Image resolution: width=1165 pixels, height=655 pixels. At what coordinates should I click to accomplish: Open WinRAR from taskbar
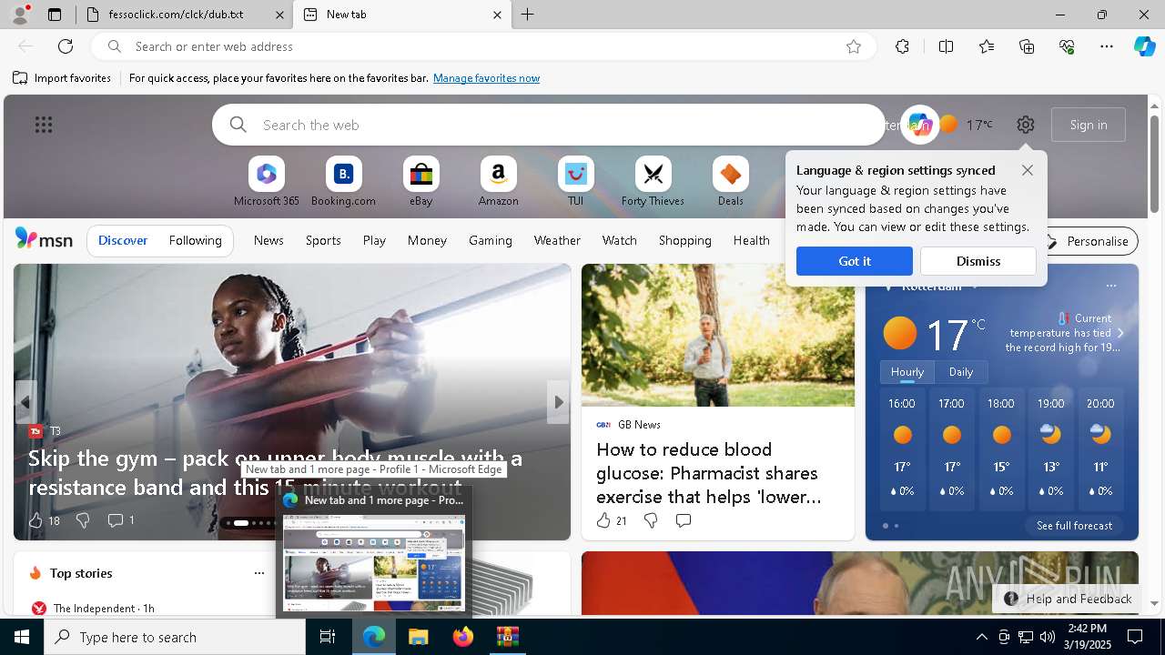pos(507,637)
